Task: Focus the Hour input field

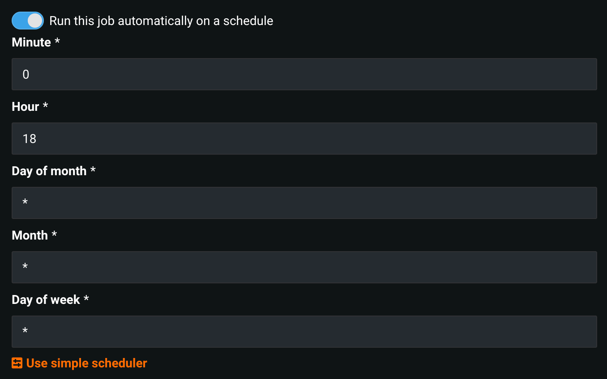Action: 304,139
